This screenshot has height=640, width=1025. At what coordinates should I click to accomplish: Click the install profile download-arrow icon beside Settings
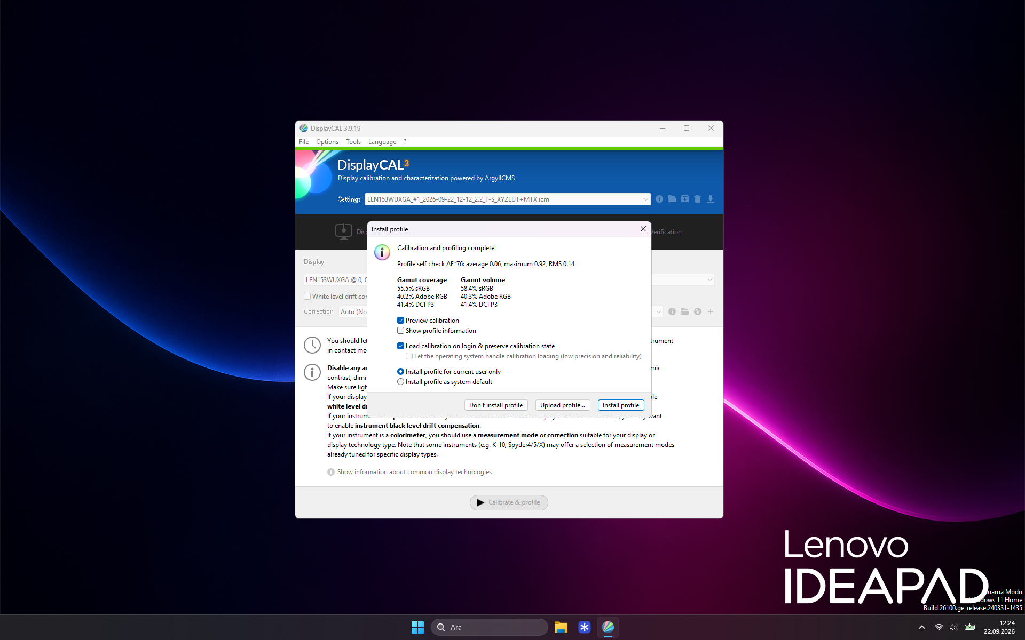[x=711, y=199]
